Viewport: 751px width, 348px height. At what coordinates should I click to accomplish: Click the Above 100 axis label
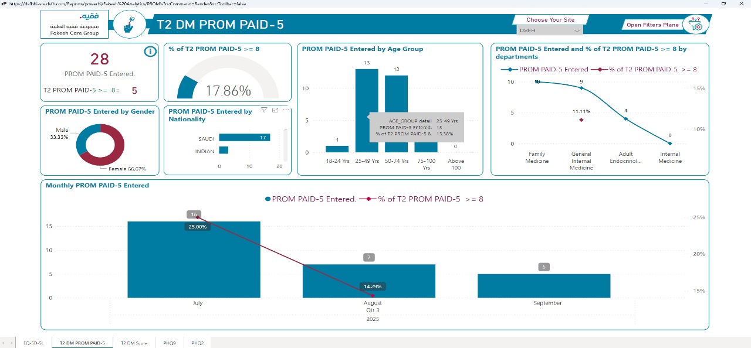click(455, 164)
